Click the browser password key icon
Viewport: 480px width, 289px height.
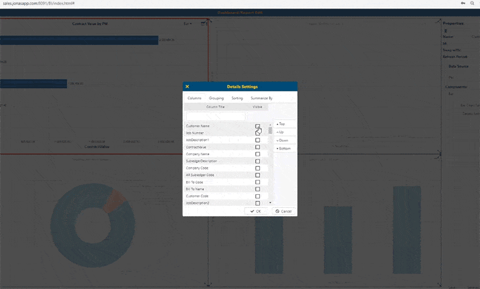463,3
